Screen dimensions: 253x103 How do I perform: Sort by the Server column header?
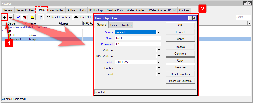[x=17, y=23]
